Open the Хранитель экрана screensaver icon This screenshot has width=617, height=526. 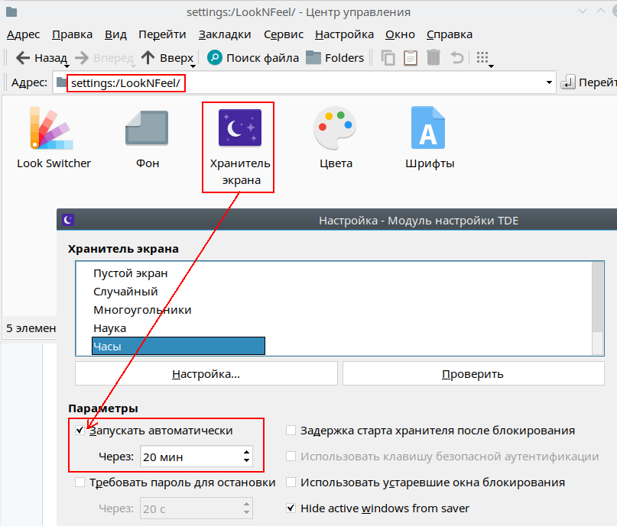240,128
